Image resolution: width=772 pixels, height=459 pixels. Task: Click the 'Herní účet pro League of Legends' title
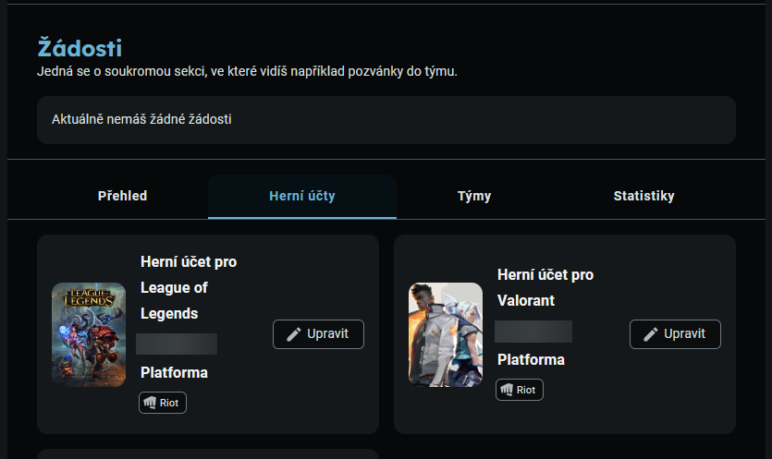click(188, 287)
